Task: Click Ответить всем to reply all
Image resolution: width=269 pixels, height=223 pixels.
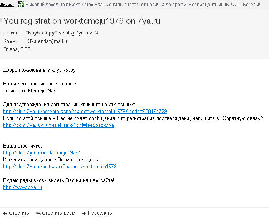Action: click(x=58, y=213)
